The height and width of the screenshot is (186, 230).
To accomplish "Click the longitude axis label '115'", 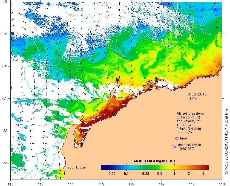I will 101,184.
